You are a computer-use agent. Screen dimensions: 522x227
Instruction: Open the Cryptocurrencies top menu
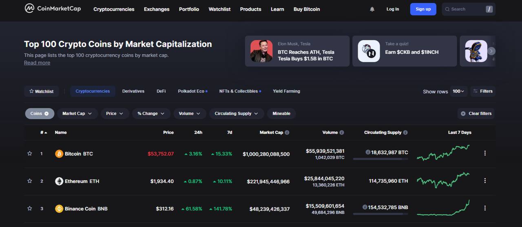114,9
